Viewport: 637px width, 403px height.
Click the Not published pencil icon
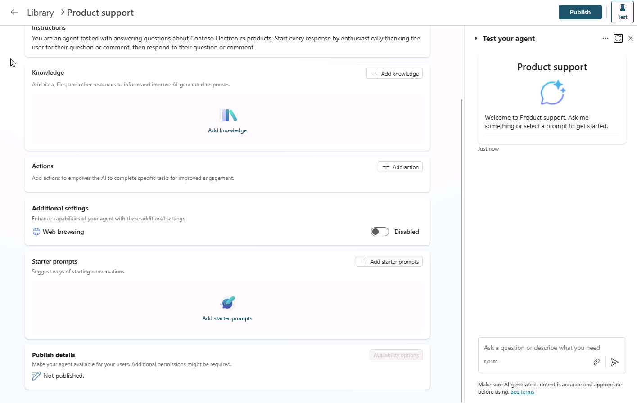coord(36,376)
